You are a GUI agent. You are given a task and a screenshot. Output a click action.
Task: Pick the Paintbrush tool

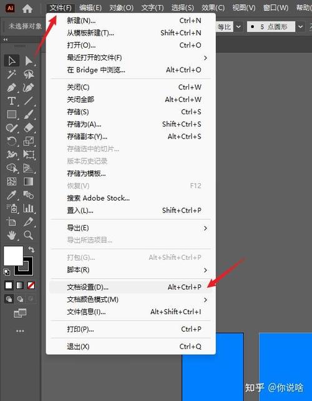(29, 114)
